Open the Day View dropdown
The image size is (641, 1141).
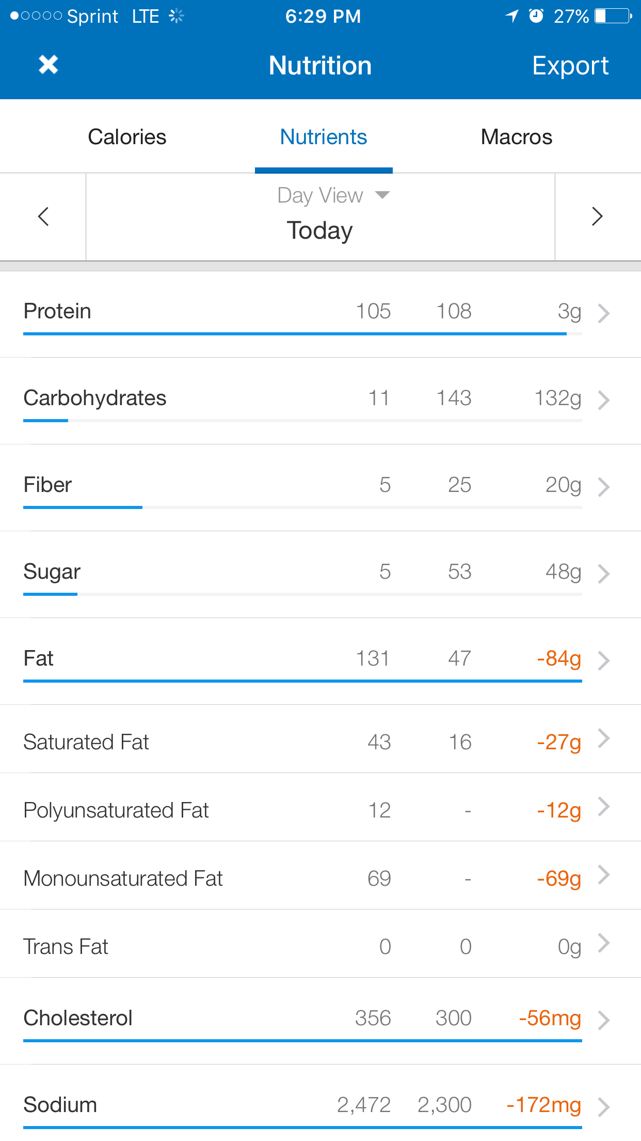pyautogui.click(x=333, y=195)
